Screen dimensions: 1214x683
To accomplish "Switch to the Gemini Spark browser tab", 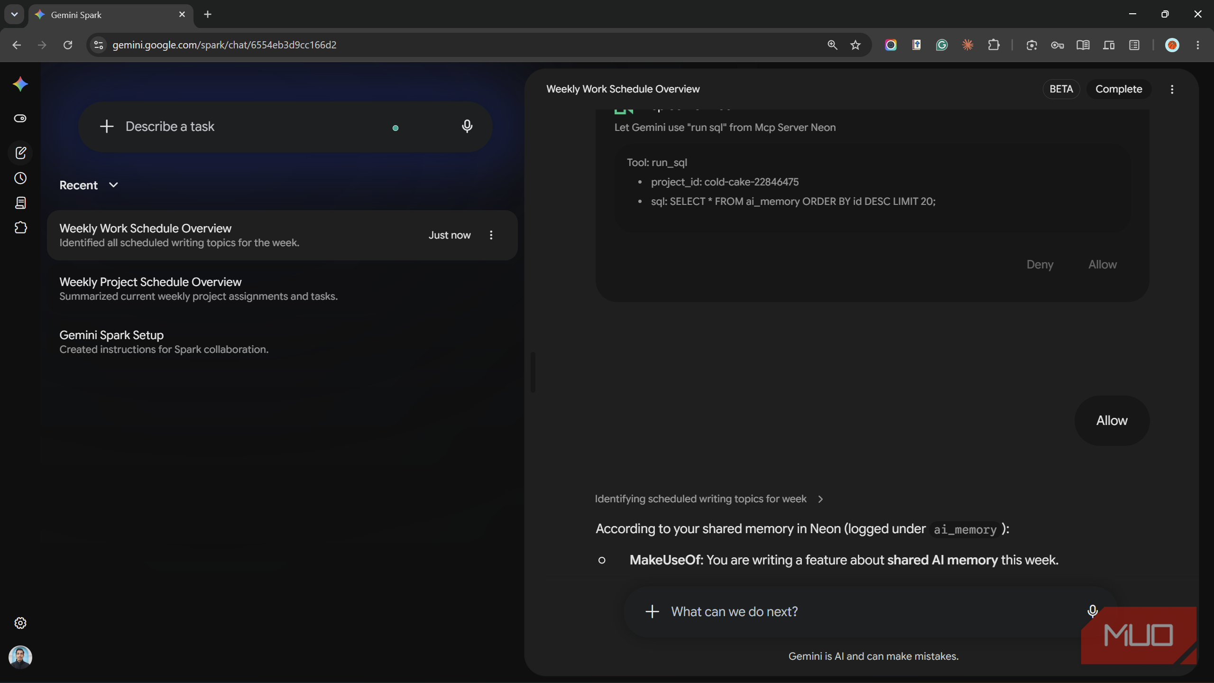I will pyautogui.click(x=111, y=15).
